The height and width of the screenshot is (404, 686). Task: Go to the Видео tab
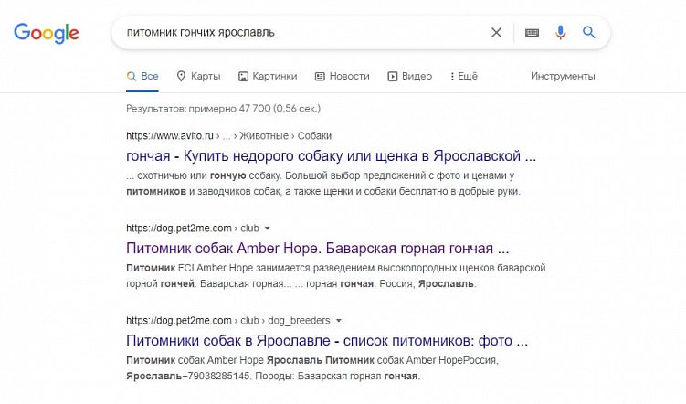410,76
